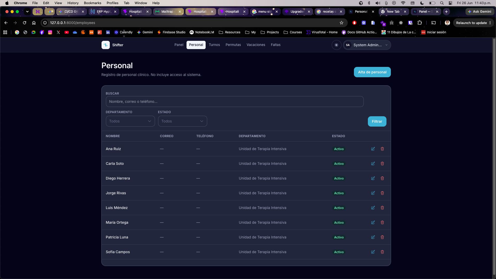Open Firebase Studio bookmark

coord(171,32)
